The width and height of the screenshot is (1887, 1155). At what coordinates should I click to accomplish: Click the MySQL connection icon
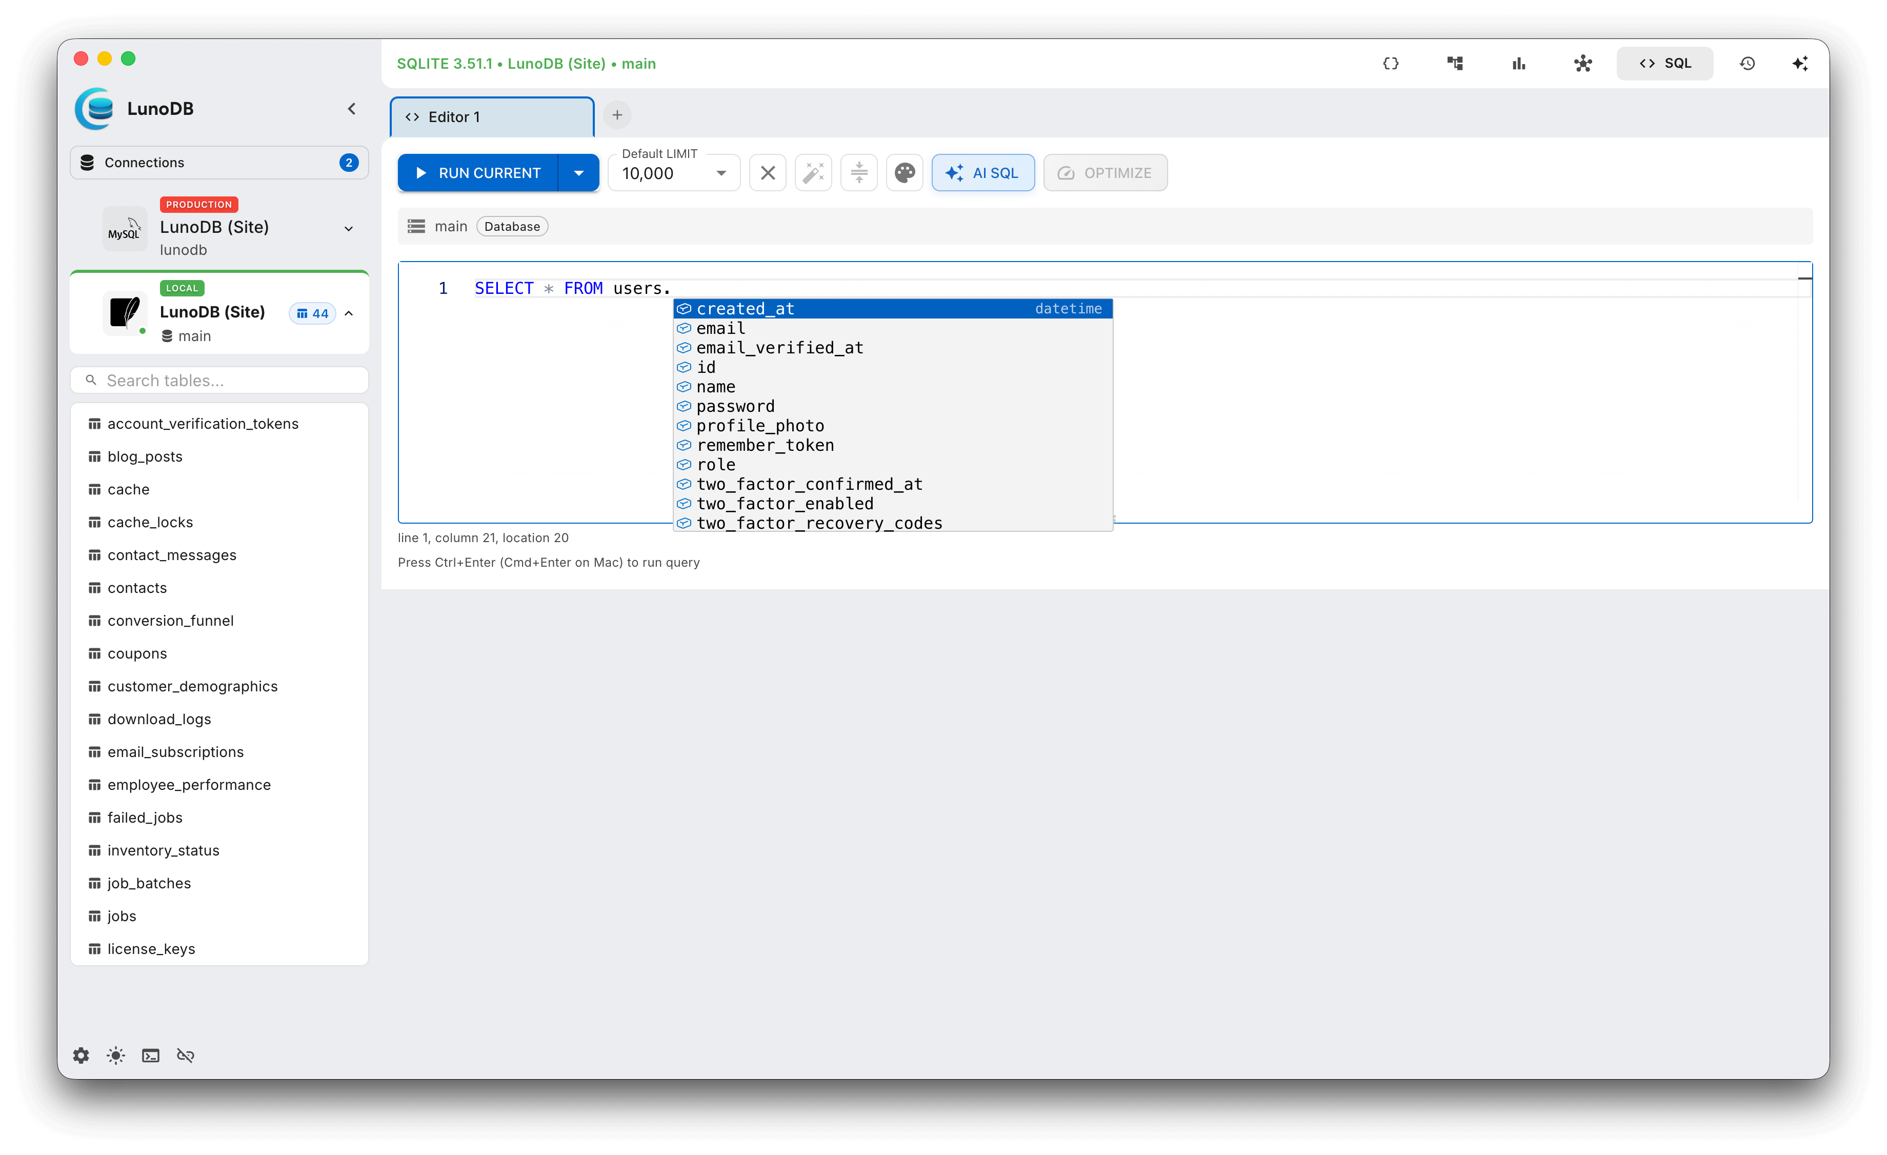pos(125,228)
